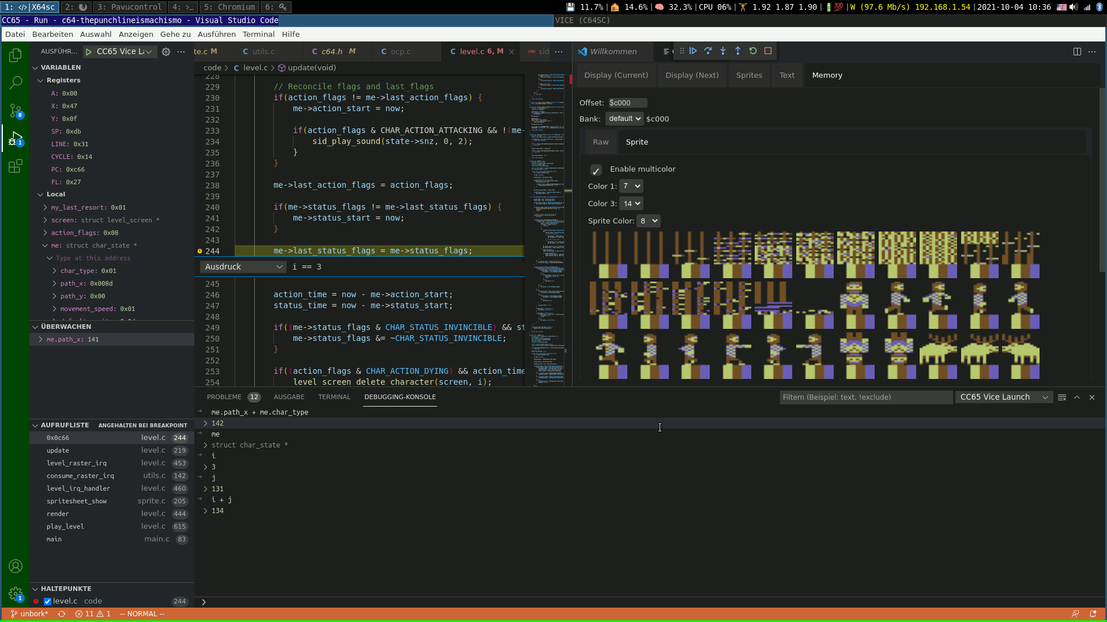Image resolution: width=1107 pixels, height=622 pixels.
Task: Open launch configuration gear icon
Action: tap(166, 52)
